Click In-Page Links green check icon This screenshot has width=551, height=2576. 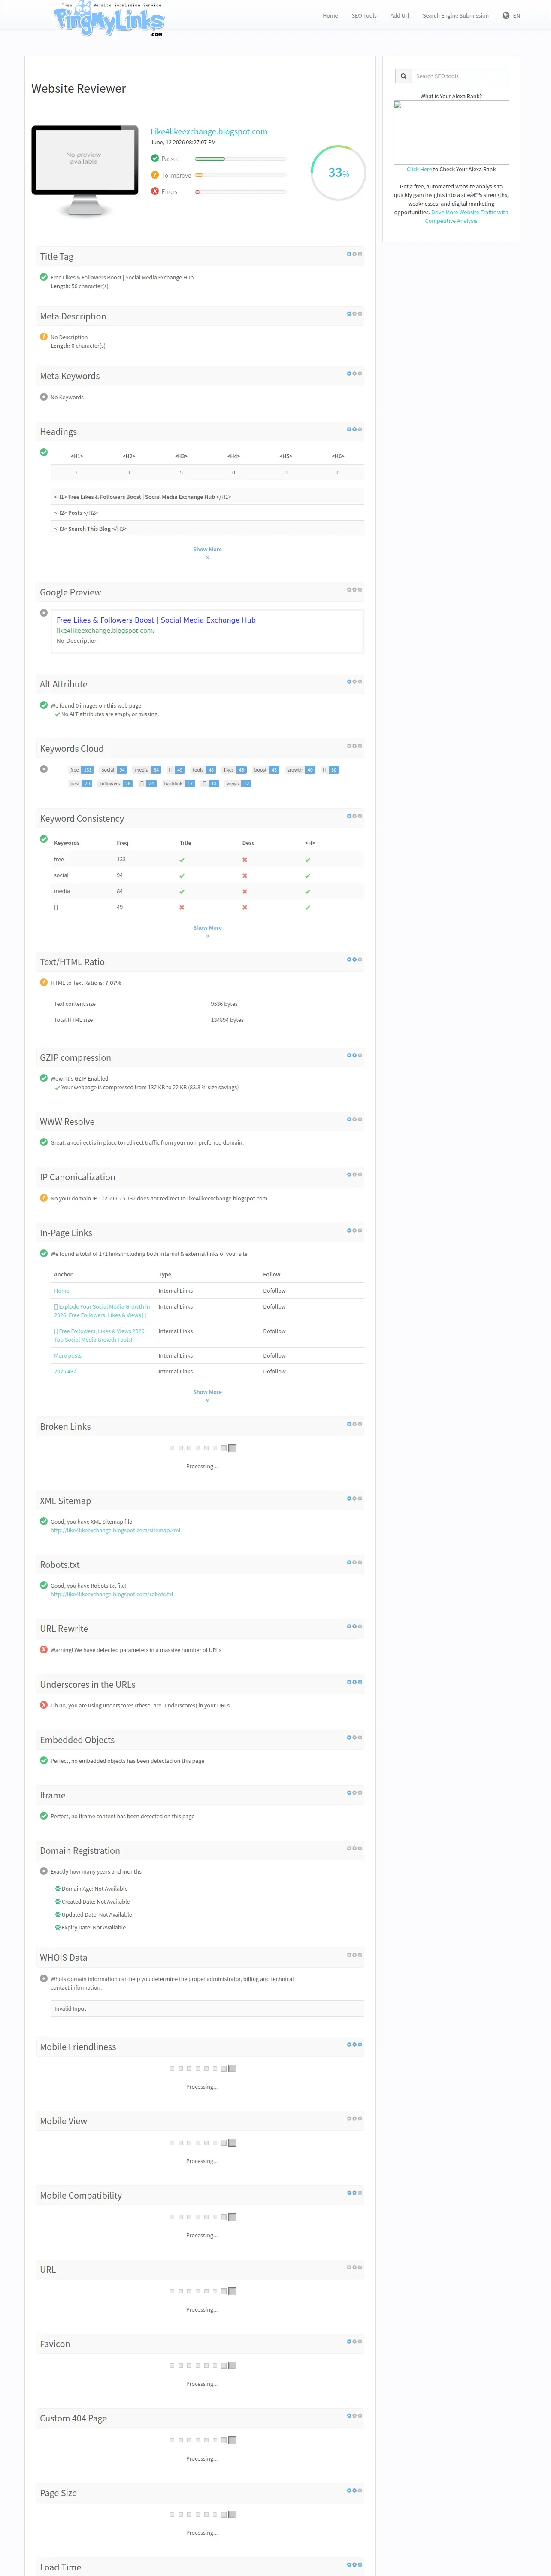click(x=44, y=1253)
